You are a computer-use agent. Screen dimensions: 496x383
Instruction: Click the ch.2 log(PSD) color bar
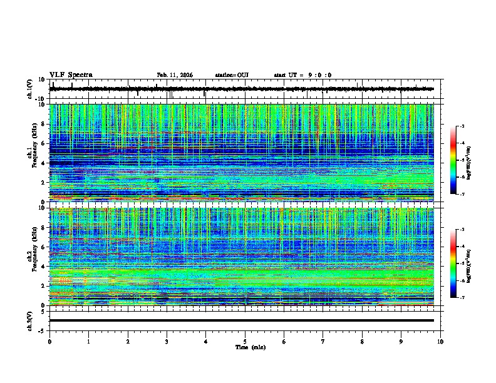point(453,263)
